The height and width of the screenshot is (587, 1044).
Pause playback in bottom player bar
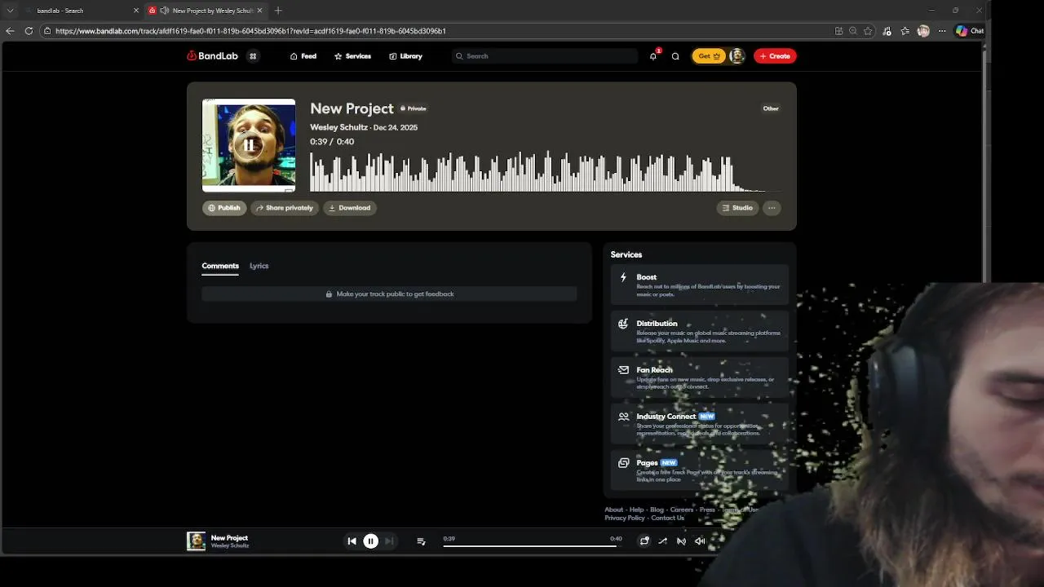tap(370, 541)
